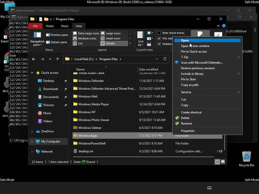Screen dimensions: 259x194
Task: Uncheck File name extensions checkbox
Action: (x=159, y=38)
